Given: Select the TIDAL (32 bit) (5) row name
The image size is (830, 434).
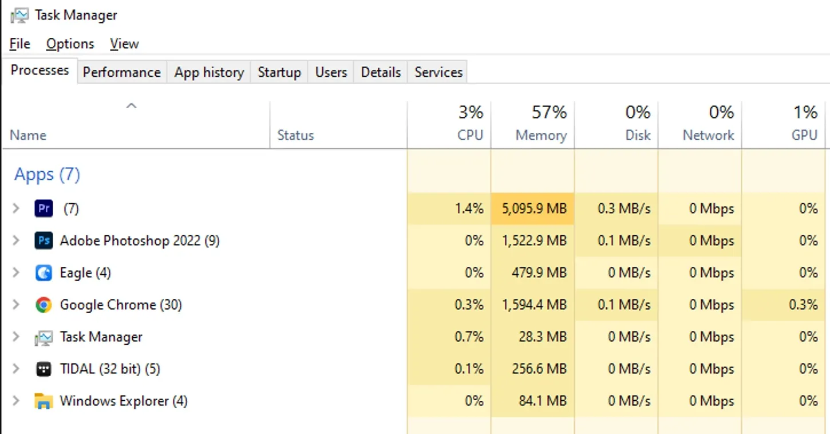Looking at the screenshot, I should 110,369.
